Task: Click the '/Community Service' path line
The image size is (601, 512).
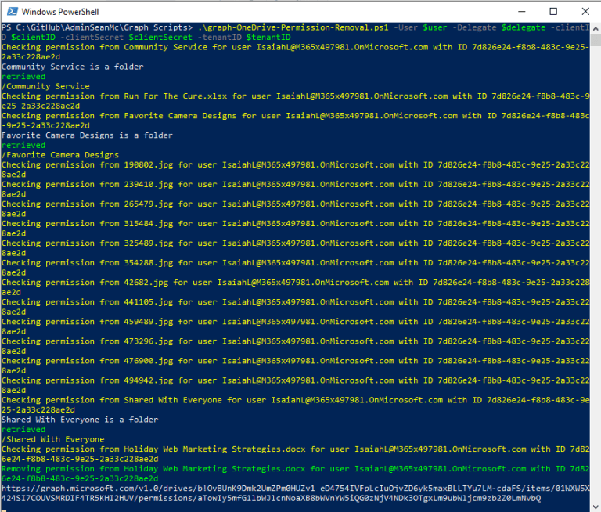Action: coord(45,86)
